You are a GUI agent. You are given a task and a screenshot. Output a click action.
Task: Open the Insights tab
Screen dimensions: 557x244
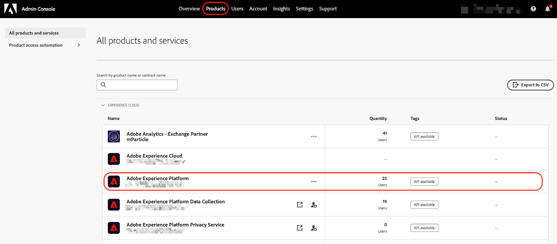point(282,9)
